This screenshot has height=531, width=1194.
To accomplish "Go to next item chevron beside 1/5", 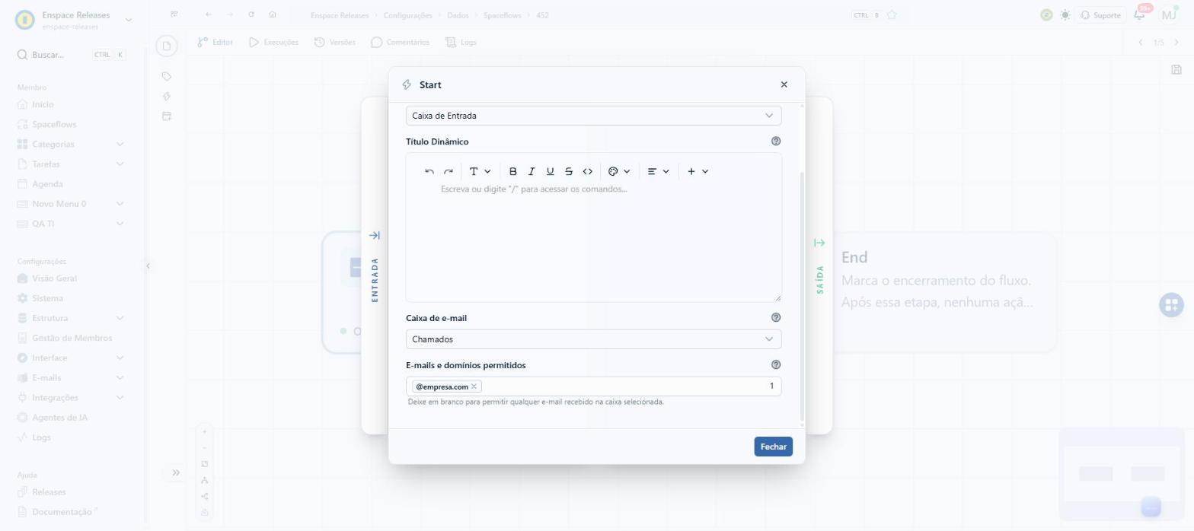I will (x=1176, y=43).
